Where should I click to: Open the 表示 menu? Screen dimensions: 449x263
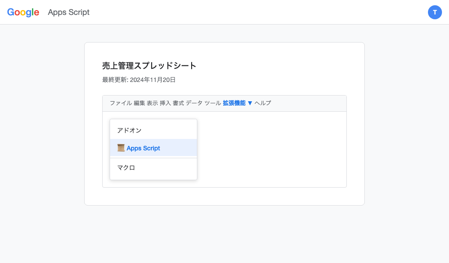point(153,103)
